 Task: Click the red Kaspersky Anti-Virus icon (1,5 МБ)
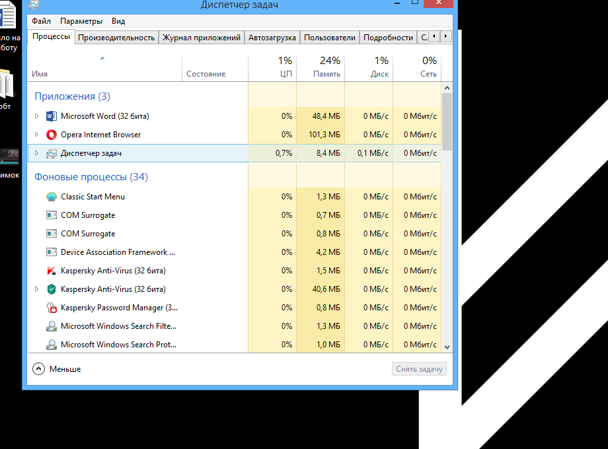[51, 271]
